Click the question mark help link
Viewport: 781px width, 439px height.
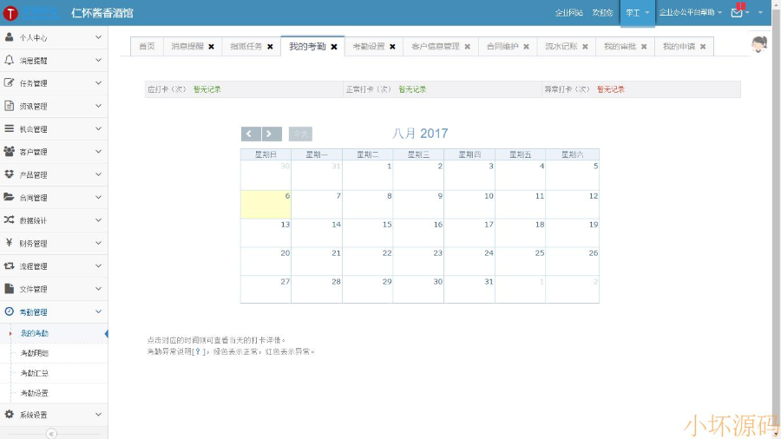pyautogui.click(x=198, y=351)
